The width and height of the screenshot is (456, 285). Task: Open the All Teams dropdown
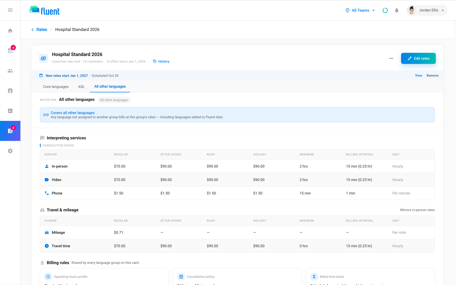[x=360, y=10]
